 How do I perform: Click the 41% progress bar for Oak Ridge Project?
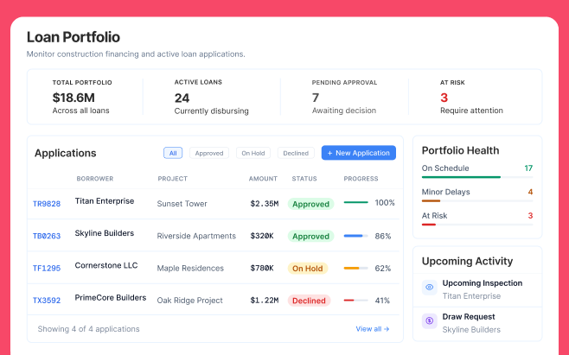tap(355, 301)
